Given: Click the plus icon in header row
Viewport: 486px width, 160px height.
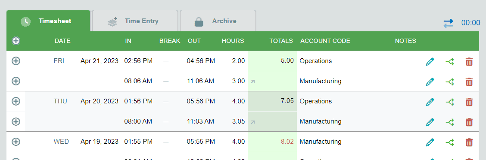Looking at the screenshot, I should [x=16, y=41].
